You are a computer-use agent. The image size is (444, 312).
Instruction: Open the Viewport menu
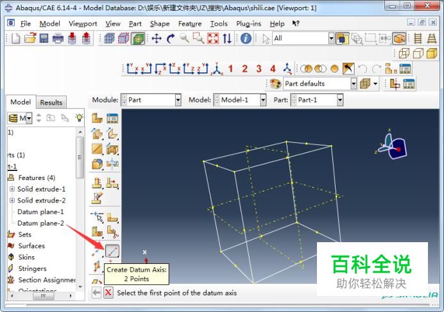click(83, 24)
